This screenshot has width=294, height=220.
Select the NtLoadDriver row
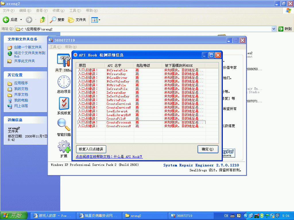[142, 78]
